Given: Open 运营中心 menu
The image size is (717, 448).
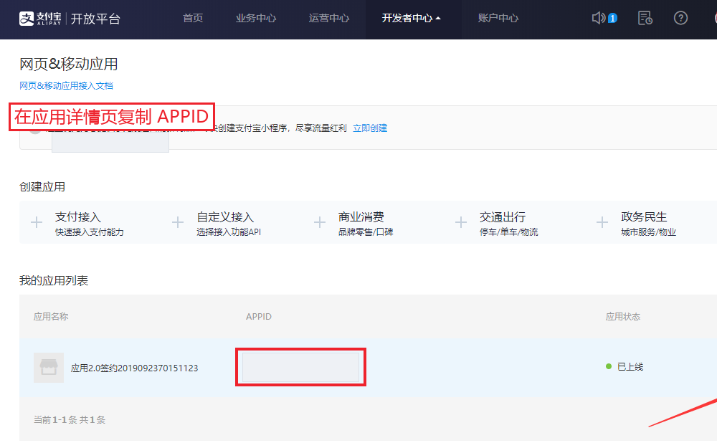Looking at the screenshot, I should pyautogui.click(x=329, y=19).
